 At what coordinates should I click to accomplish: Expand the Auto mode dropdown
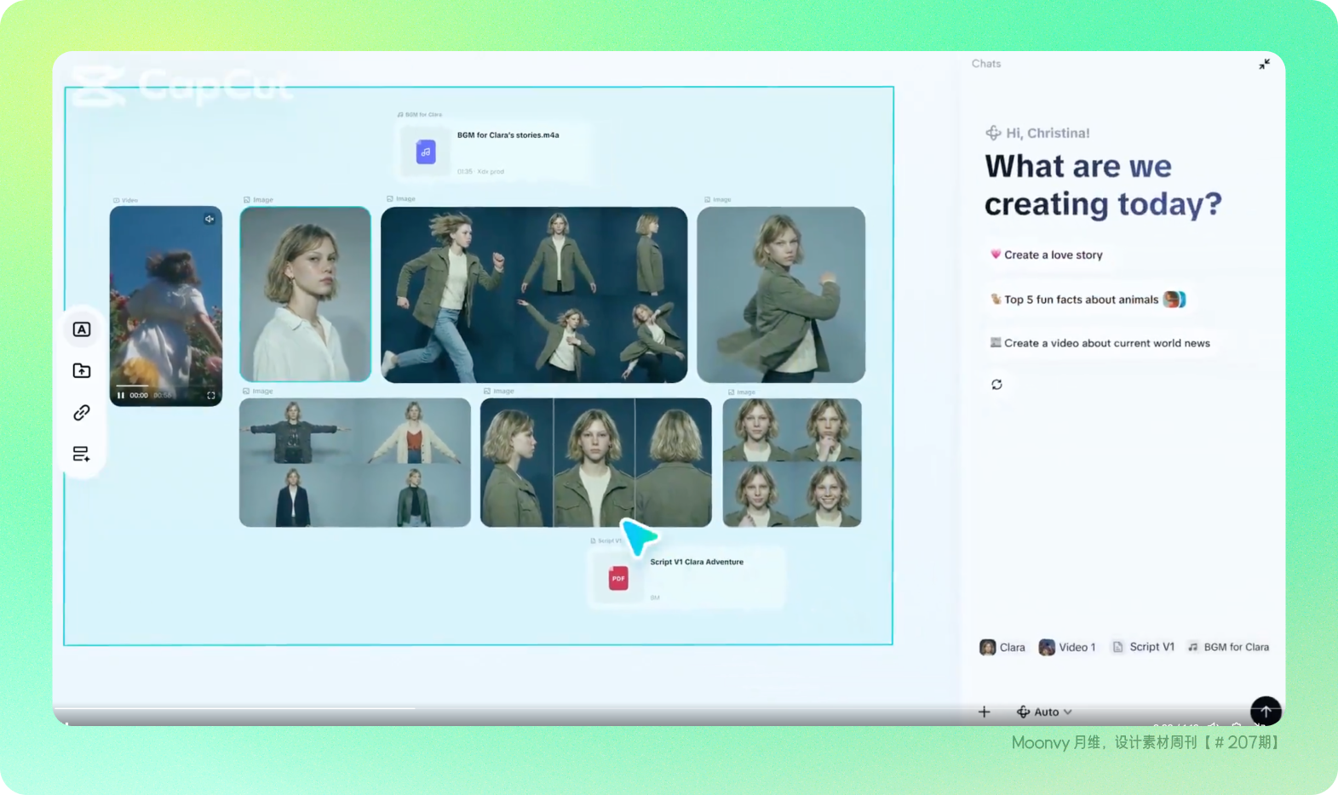coord(1045,712)
